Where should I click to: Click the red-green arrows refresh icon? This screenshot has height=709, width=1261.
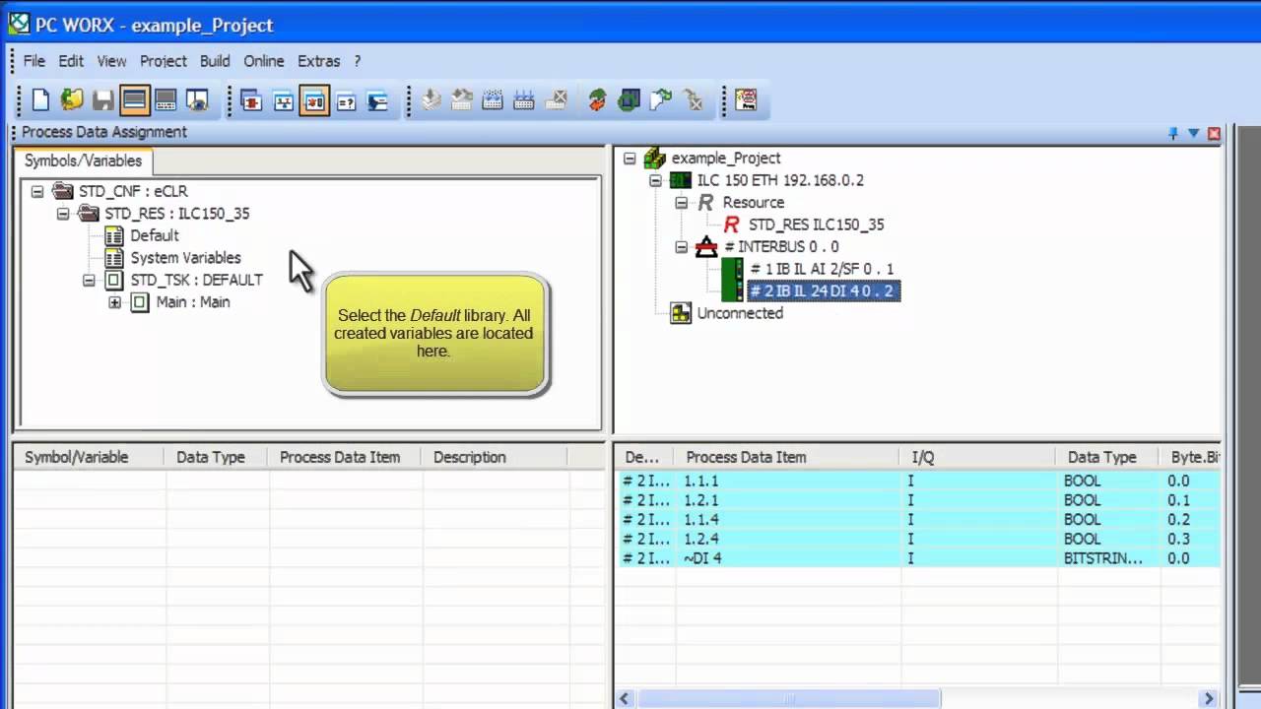click(x=597, y=99)
